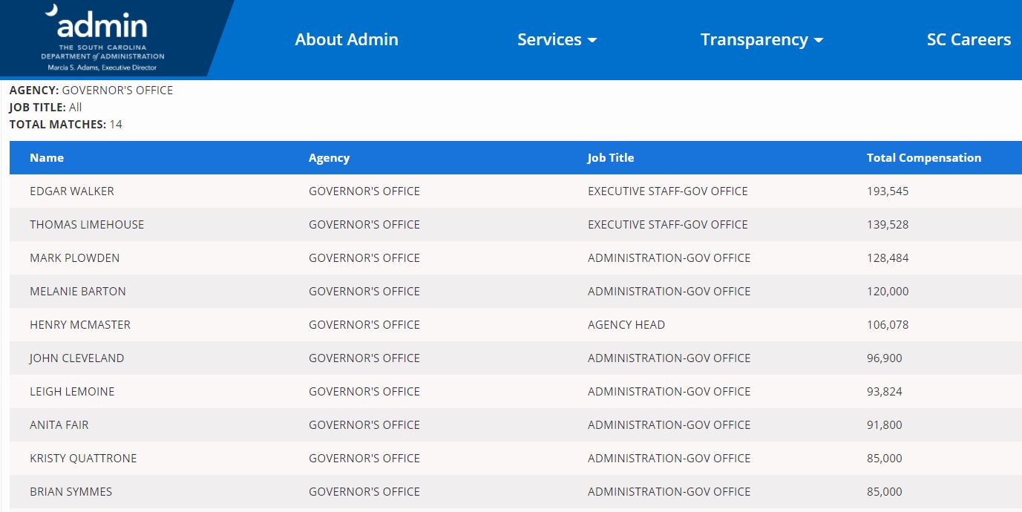Select the name JOHN CLEVELAND
Viewport: 1022px width, 512px height.
(77, 358)
